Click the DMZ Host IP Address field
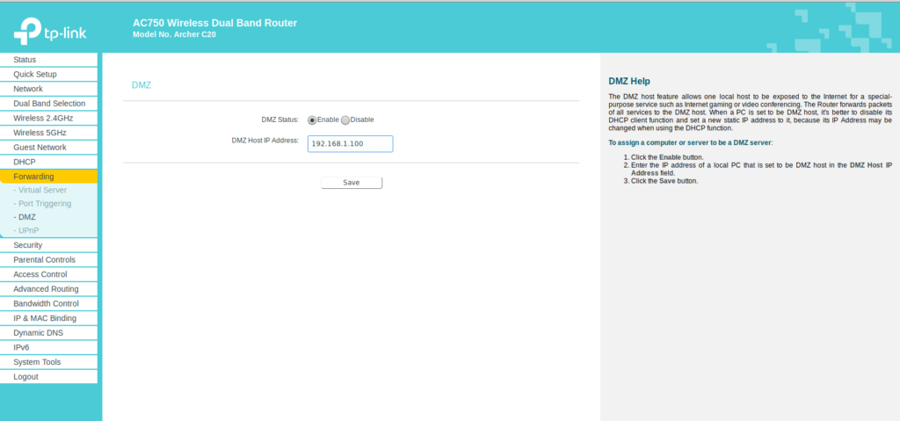 click(x=350, y=143)
